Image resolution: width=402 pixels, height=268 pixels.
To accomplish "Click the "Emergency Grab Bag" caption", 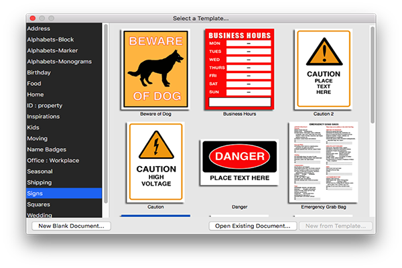I will (324, 207).
